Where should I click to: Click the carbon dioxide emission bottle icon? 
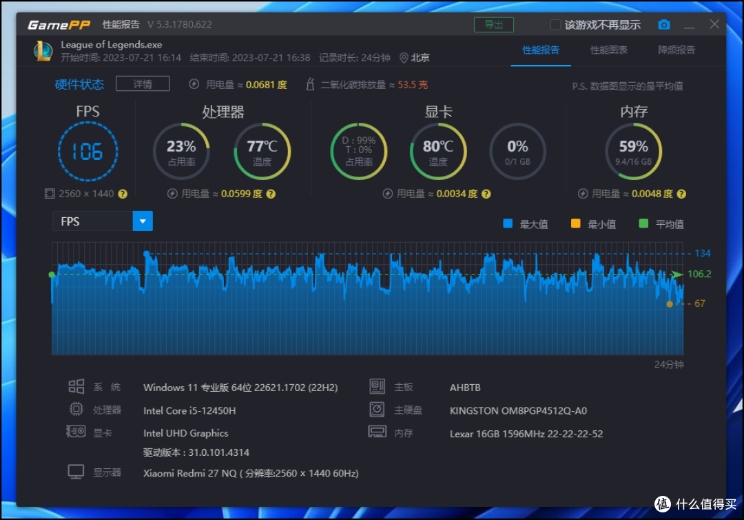(x=310, y=85)
